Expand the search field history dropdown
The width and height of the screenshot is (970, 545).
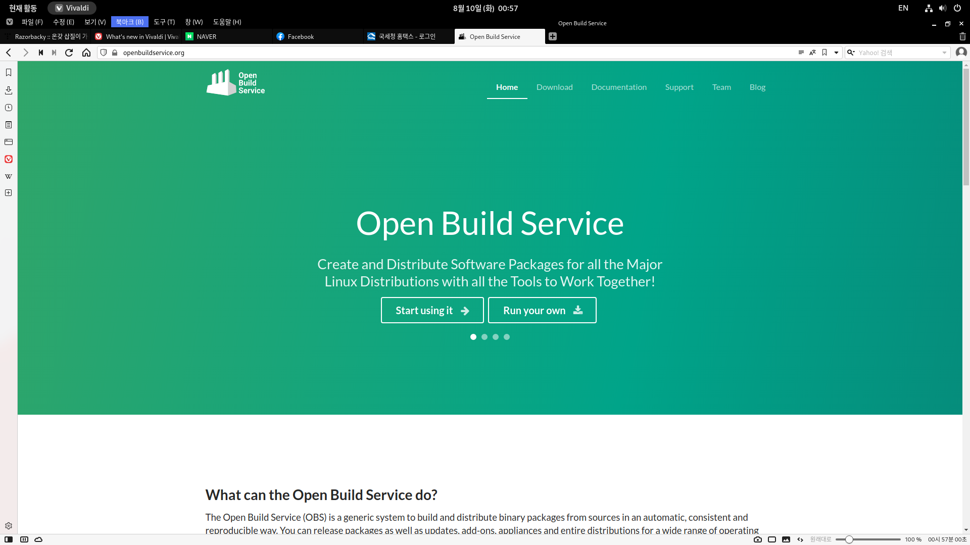click(x=944, y=53)
